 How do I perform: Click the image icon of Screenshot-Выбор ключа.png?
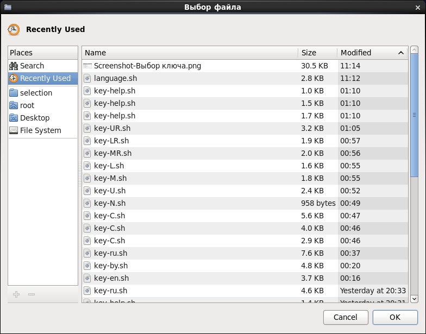(x=87, y=66)
